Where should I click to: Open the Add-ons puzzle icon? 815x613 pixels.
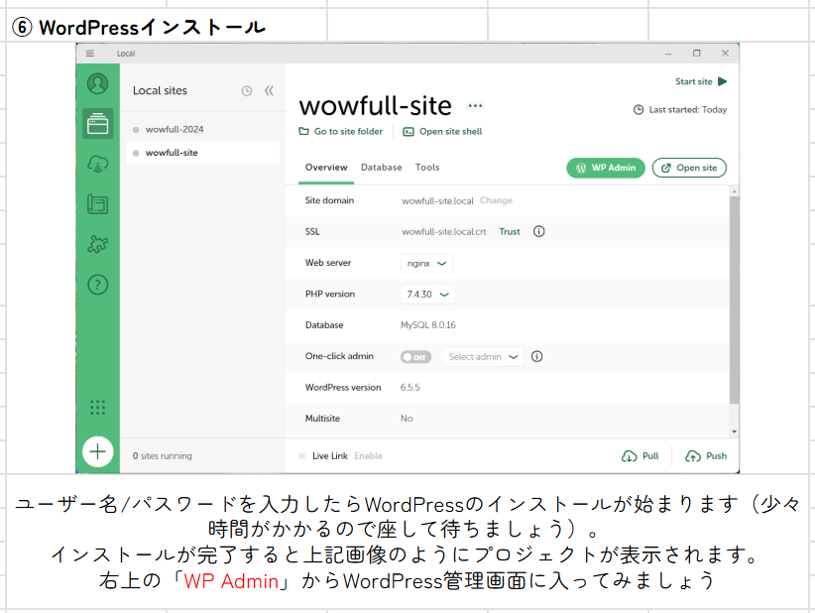pos(97,243)
